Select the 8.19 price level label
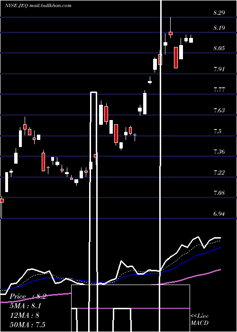 click(x=219, y=28)
